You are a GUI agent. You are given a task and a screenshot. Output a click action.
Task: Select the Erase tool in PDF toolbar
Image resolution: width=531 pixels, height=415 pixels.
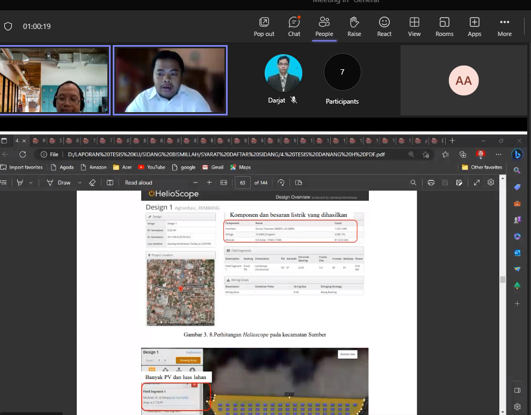[92, 183]
